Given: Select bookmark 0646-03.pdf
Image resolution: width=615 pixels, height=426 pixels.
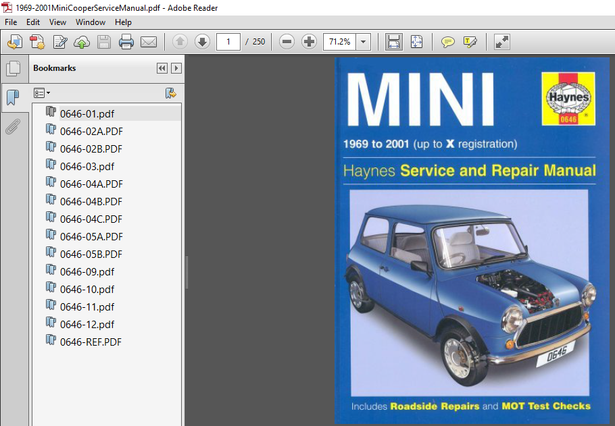Looking at the screenshot, I should point(87,167).
